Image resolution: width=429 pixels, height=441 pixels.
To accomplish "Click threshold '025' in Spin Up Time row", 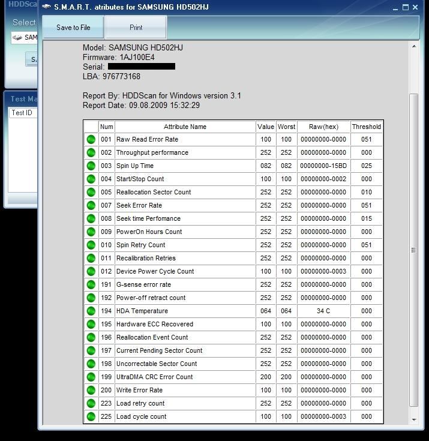I will pos(366,166).
